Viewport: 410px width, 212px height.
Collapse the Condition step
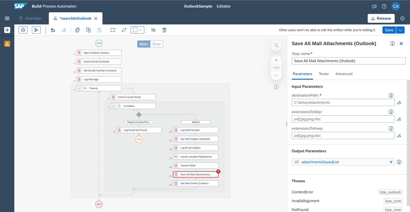113,106
